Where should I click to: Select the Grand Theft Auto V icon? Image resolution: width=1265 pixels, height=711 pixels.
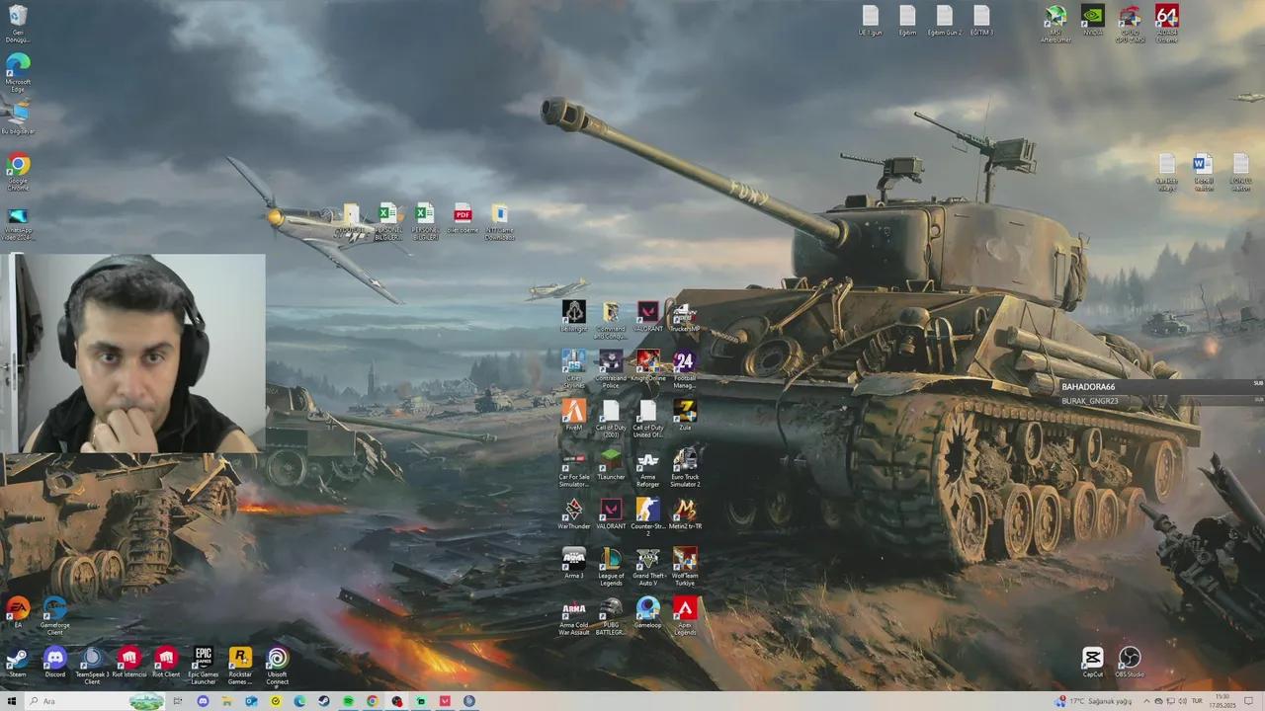pos(647,567)
